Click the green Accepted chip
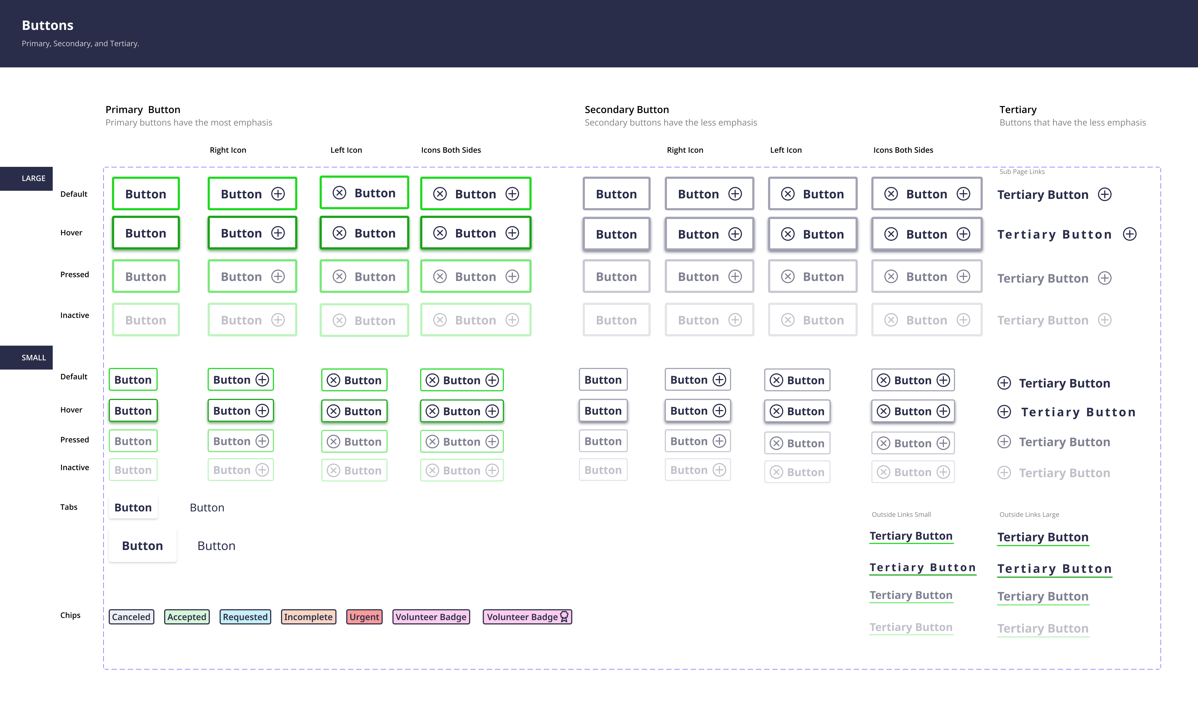This screenshot has height=719, width=1198. (186, 617)
